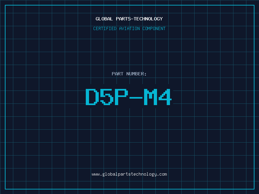The image size is (259, 194).
Task: Click the GLOBAL PARTS-TECHNOLOGY title text
Action: coord(129,19)
